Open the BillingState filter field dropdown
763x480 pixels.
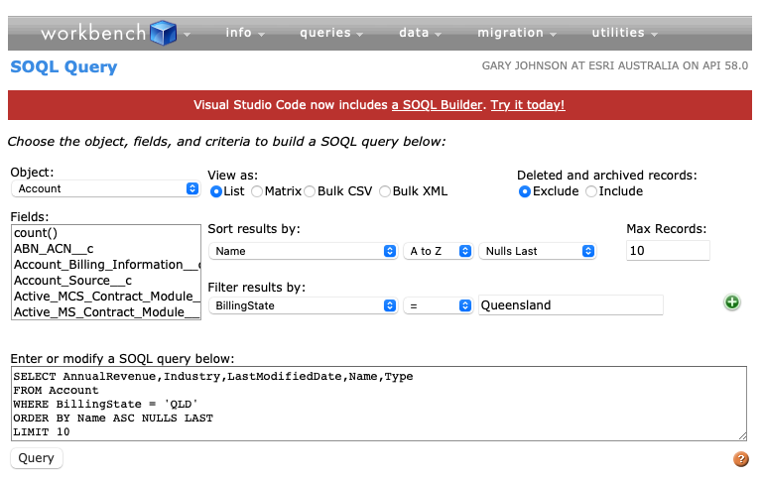(x=303, y=305)
